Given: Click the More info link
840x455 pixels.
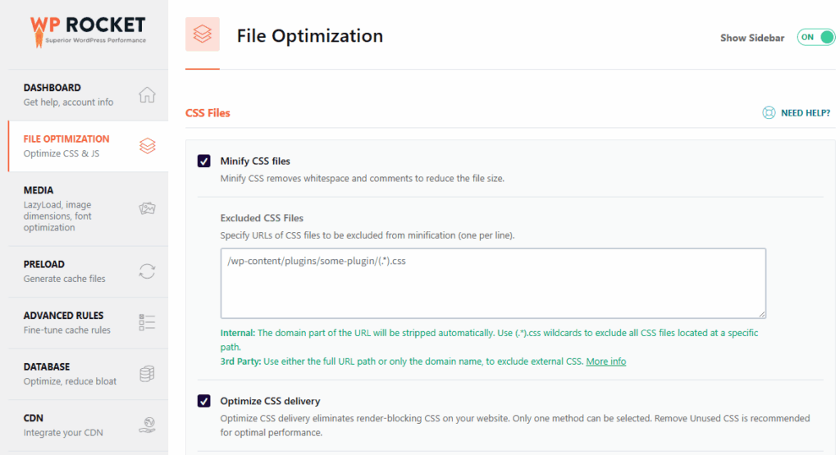Looking at the screenshot, I should [605, 362].
